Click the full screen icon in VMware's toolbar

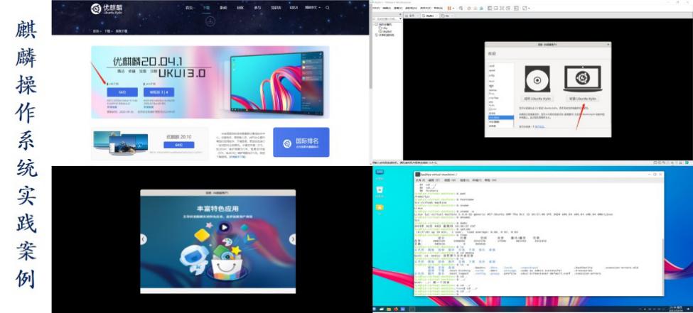click(x=502, y=8)
